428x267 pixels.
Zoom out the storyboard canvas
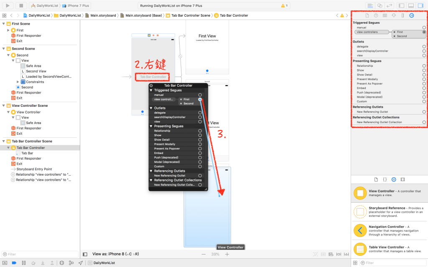[x=204, y=254]
